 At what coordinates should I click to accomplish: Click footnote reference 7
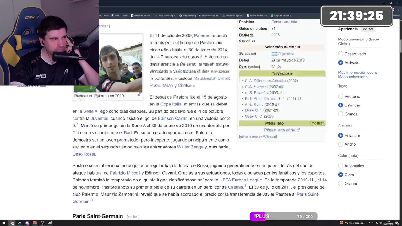(x=77, y=125)
